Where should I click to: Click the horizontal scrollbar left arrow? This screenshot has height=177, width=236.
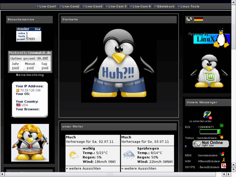[2, 174]
